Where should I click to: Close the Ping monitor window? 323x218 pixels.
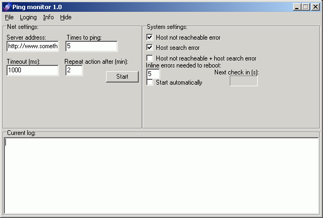(x=316, y=7)
